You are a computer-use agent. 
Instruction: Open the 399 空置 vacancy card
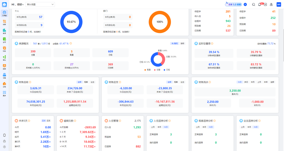click(33, 53)
